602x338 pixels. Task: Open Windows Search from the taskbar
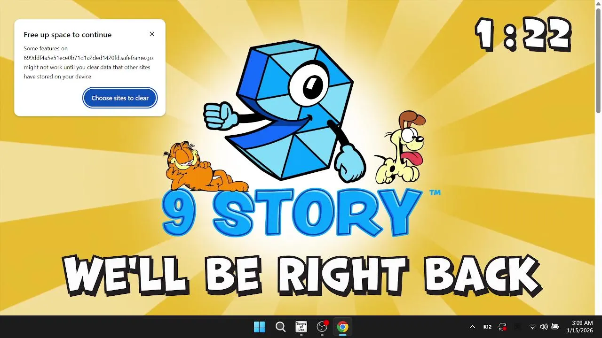[x=280, y=327]
